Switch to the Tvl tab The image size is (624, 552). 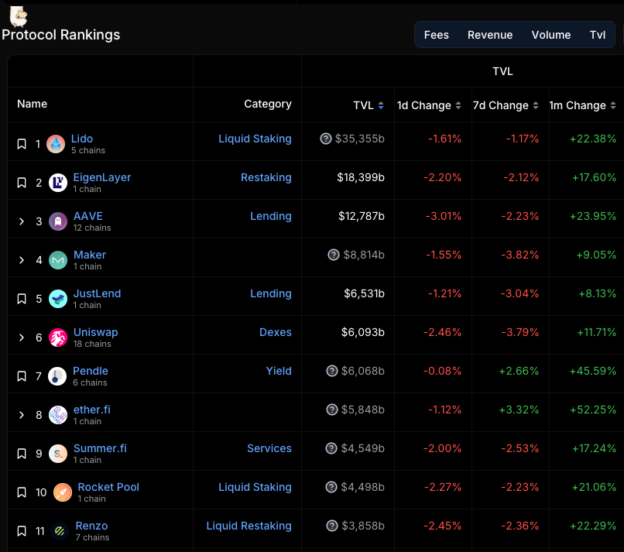coord(598,35)
